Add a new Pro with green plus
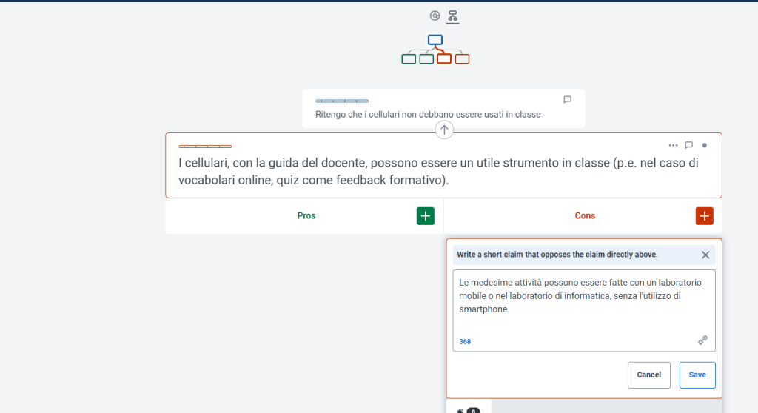 click(425, 216)
